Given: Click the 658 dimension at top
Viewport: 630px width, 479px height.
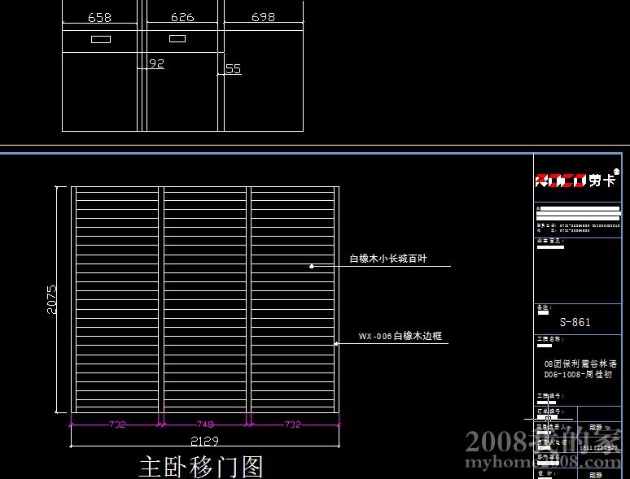Looking at the screenshot, I should (99, 17).
